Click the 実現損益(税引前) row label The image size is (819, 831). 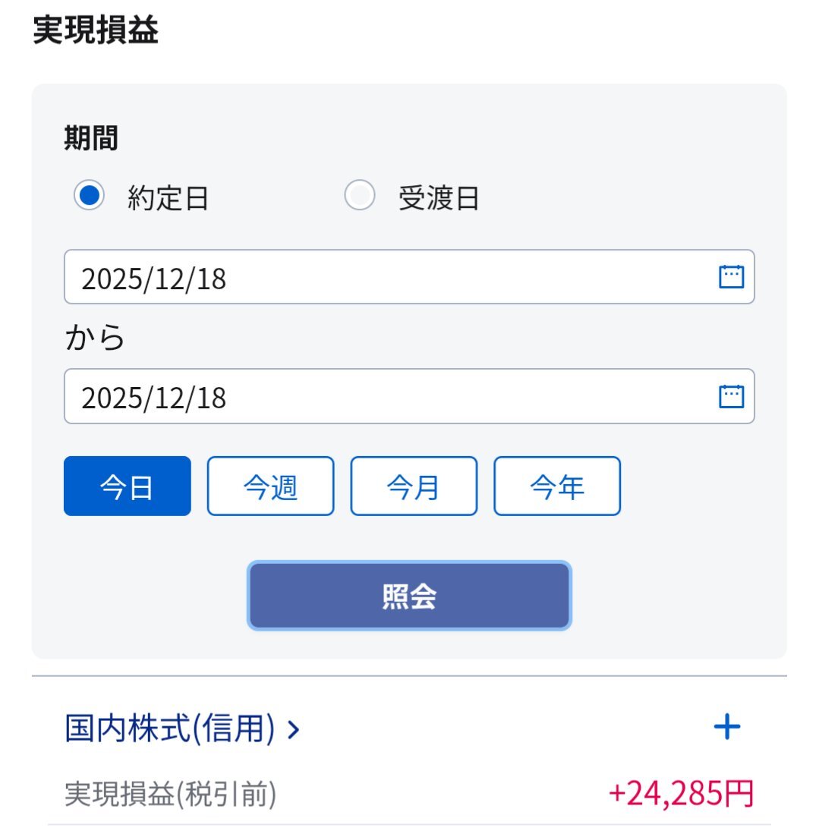(x=170, y=795)
